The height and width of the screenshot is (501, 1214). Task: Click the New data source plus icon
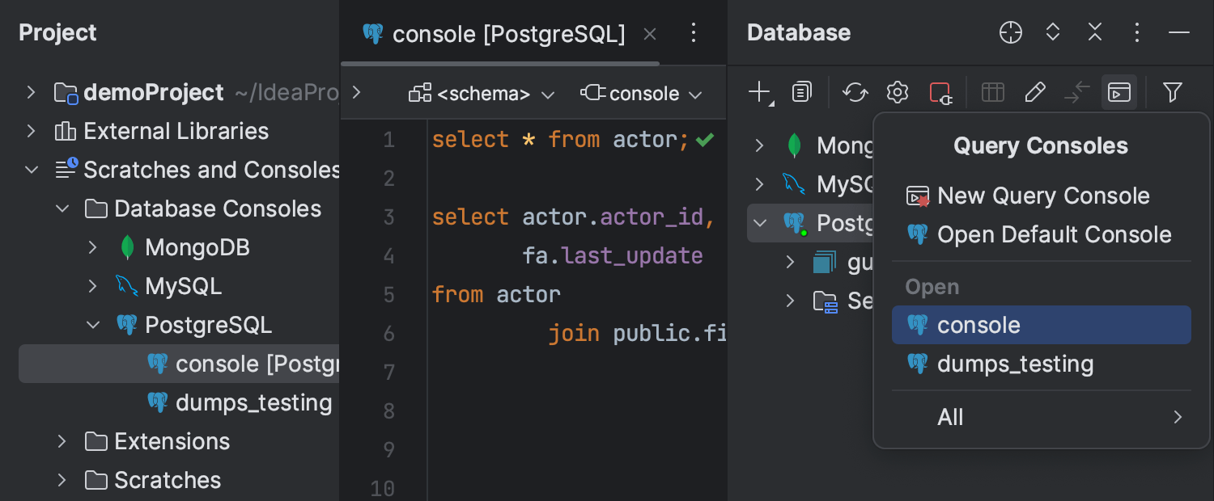click(x=760, y=93)
